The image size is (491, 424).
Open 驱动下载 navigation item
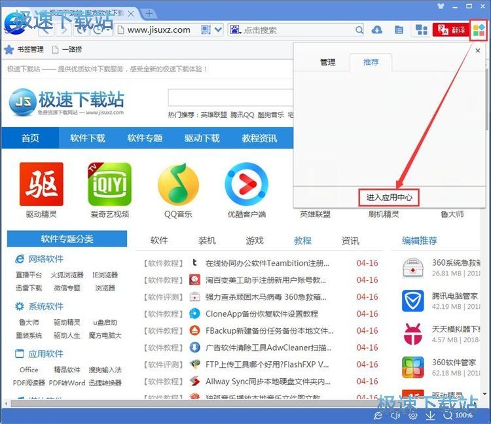[x=202, y=138]
